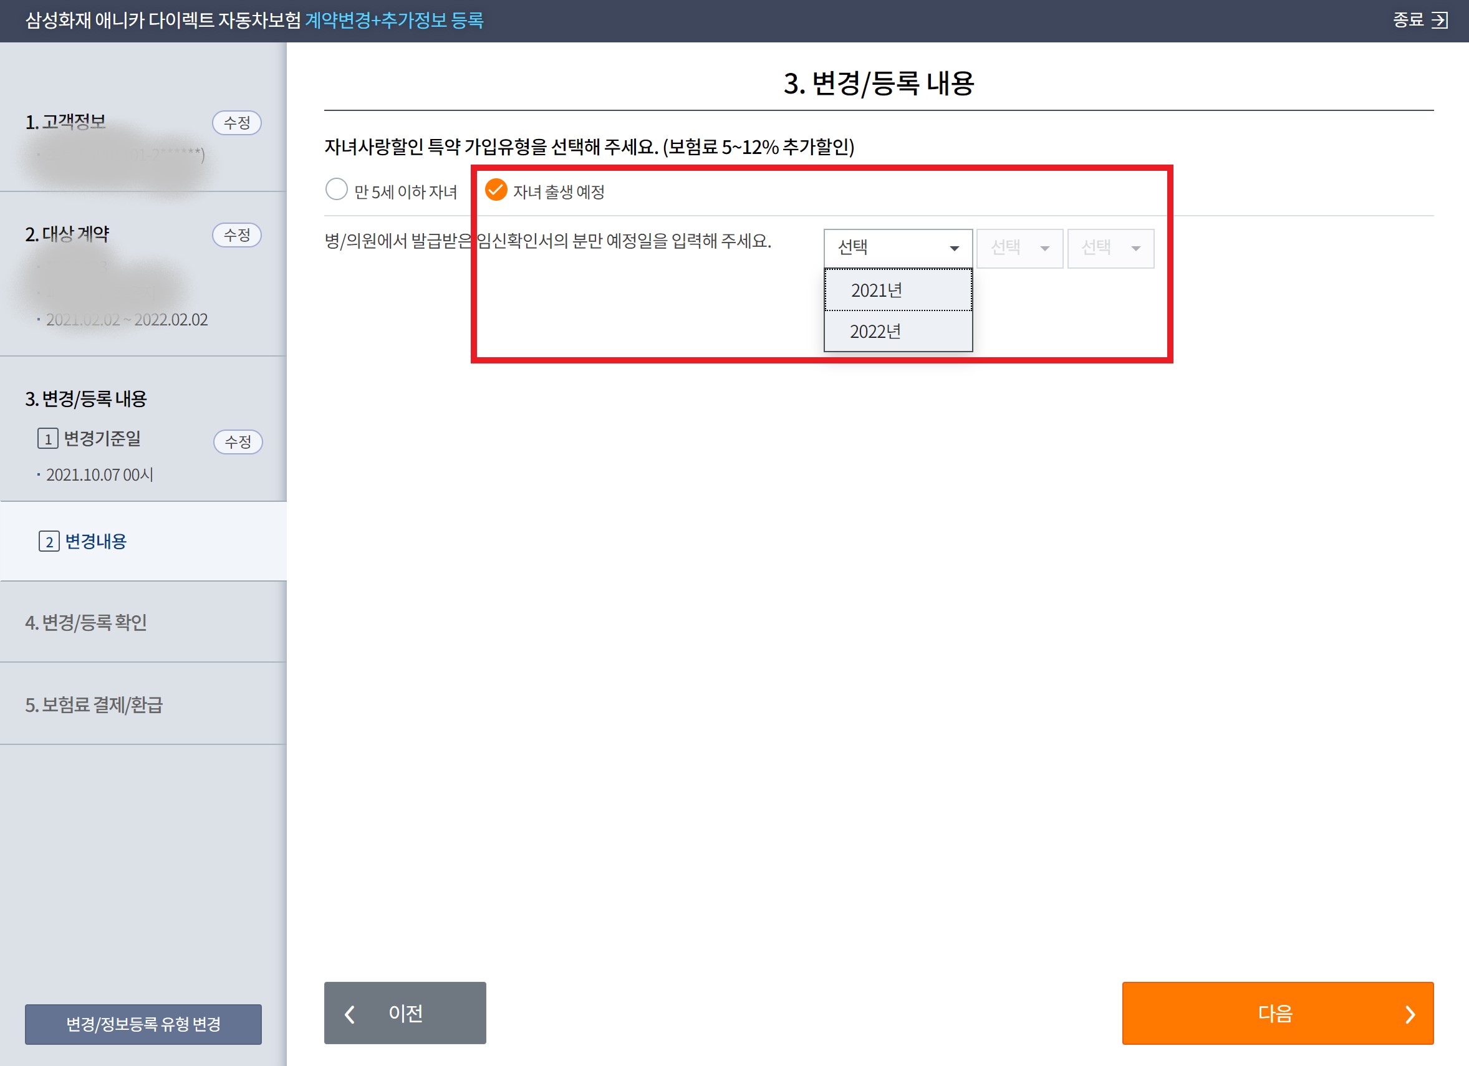Open the year 선택 dropdown
This screenshot has height=1066, width=1469.
tap(898, 248)
